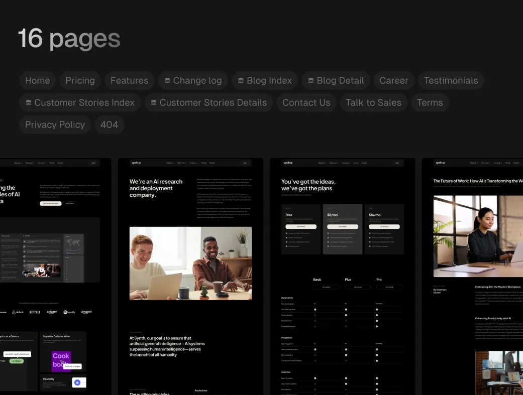Click the Spotify logo in home page preview

(x=69, y=312)
